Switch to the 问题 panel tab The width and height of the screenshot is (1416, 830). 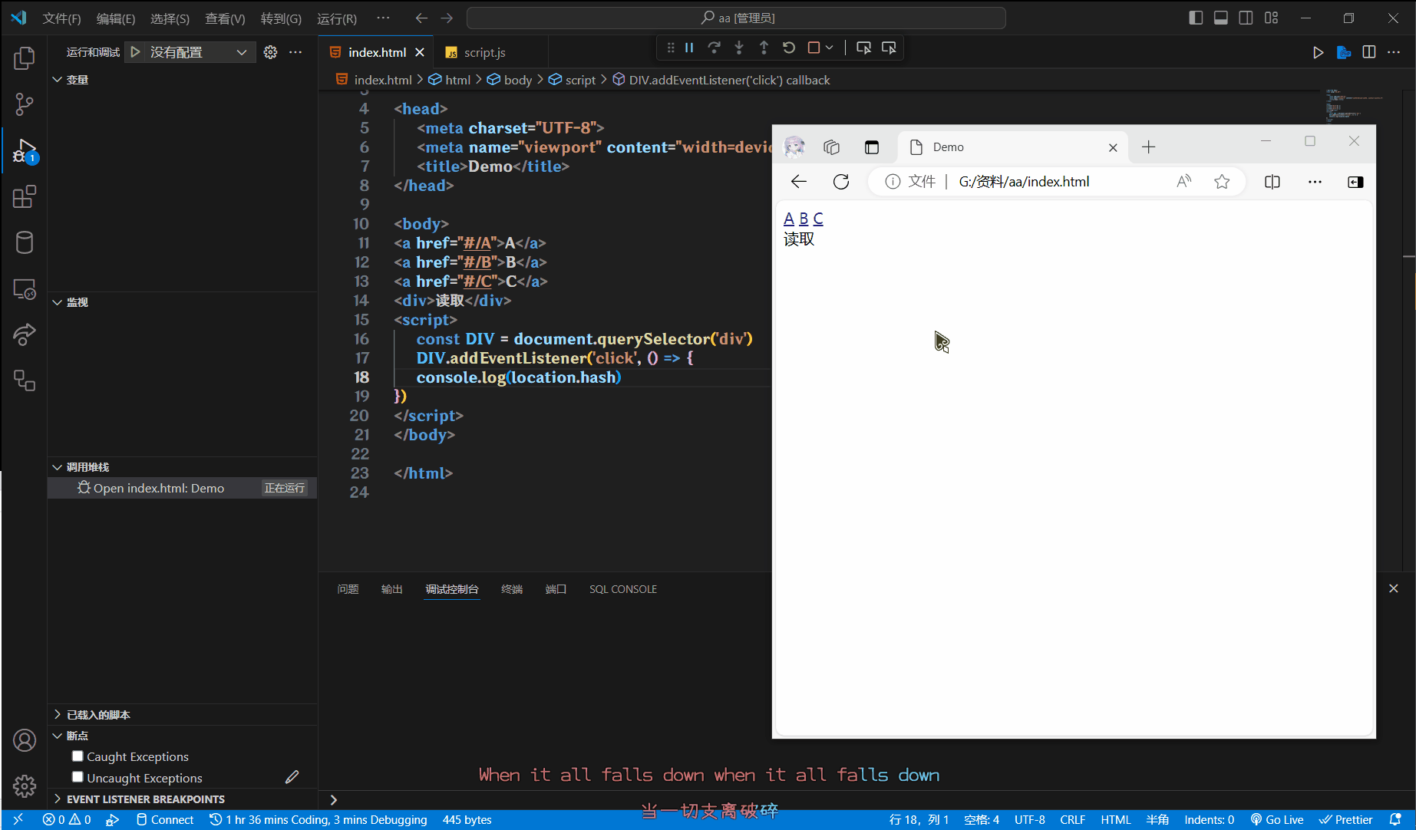point(348,589)
